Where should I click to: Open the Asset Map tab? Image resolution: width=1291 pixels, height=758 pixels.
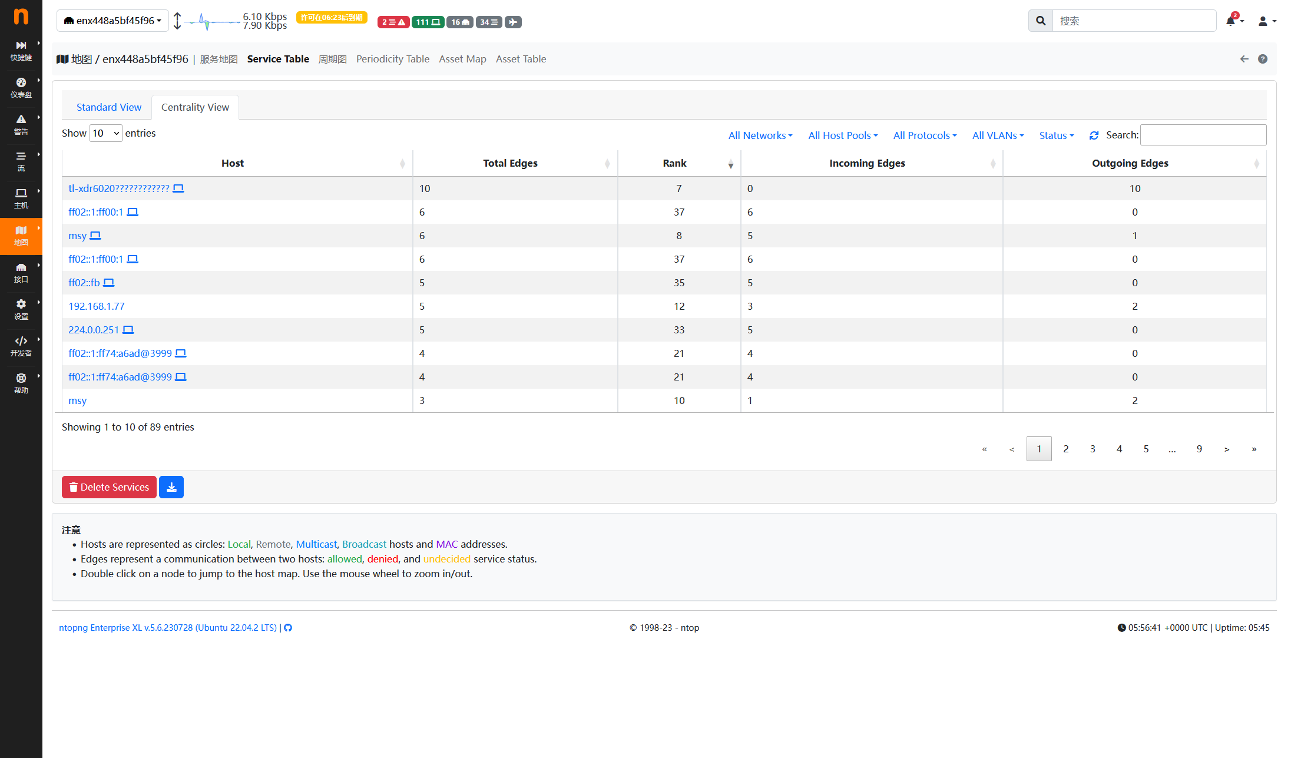pos(462,59)
